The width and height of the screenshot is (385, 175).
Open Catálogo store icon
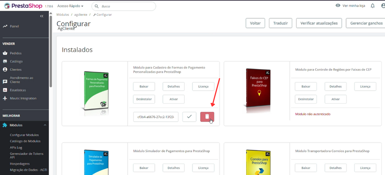click(5, 61)
